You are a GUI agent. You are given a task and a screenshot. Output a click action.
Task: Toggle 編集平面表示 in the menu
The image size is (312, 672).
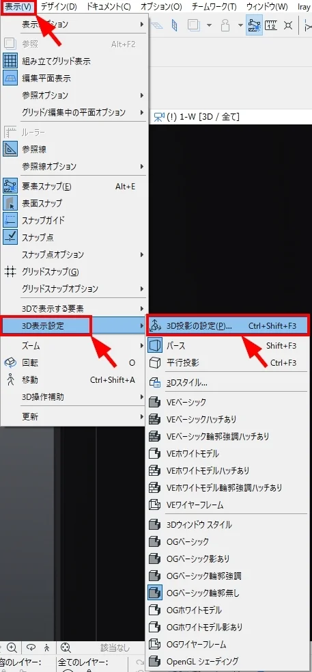point(74,79)
